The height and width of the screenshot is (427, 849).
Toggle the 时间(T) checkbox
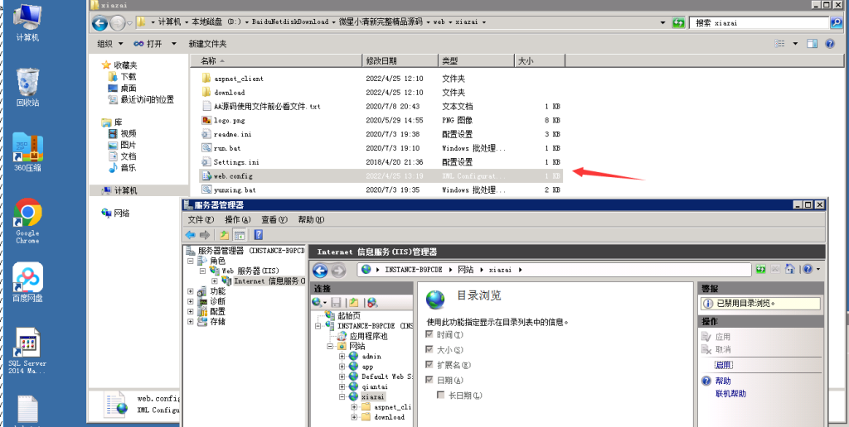(x=429, y=335)
